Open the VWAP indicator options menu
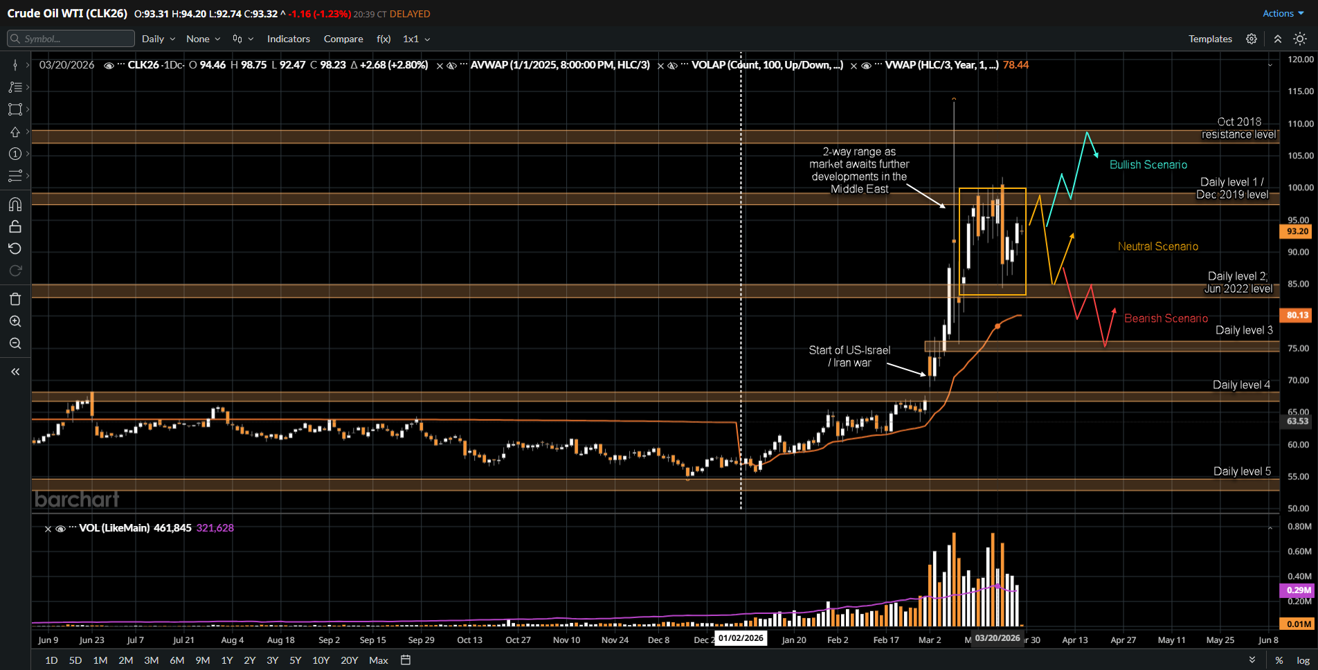 (878, 64)
